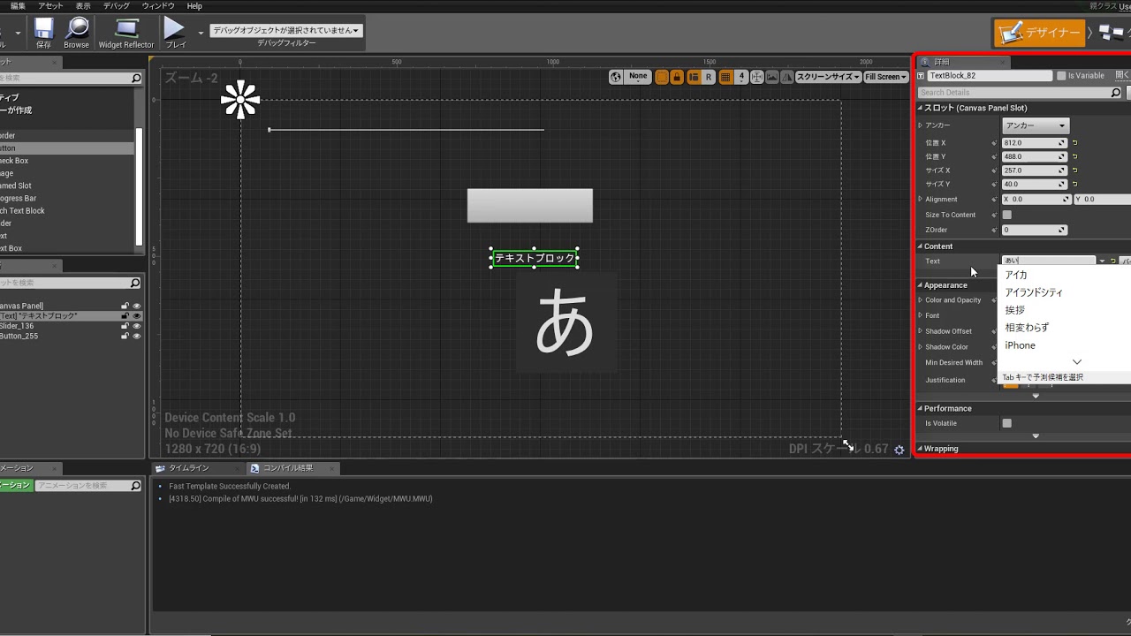Enable the Is Volatile checkbox

click(x=1006, y=423)
